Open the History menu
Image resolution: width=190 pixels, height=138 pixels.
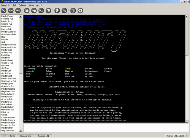pos(31,5)
